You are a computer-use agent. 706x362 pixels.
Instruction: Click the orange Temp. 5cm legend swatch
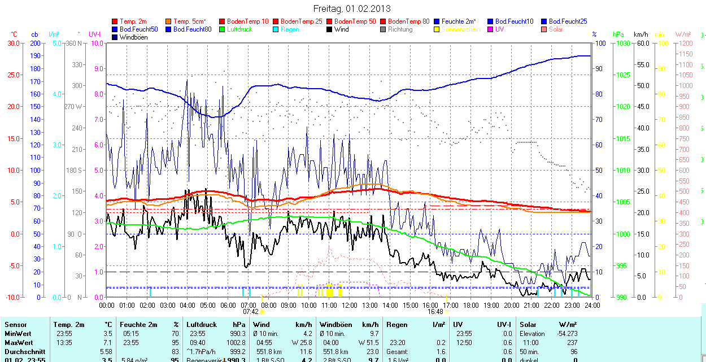pos(169,21)
